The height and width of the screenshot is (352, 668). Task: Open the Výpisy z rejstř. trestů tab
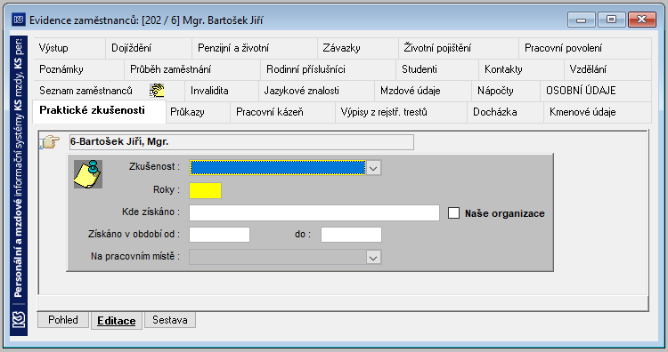(x=401, y=112)
